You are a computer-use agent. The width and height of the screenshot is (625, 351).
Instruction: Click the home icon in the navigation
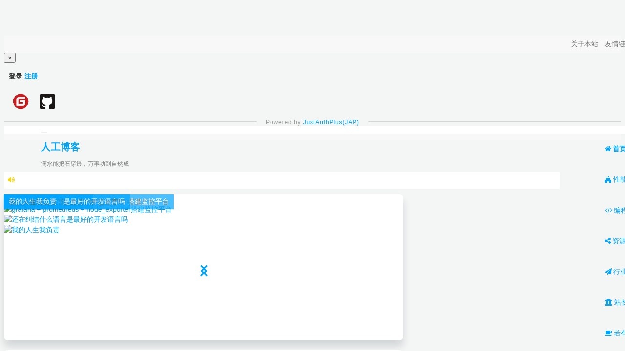(608, 149)
